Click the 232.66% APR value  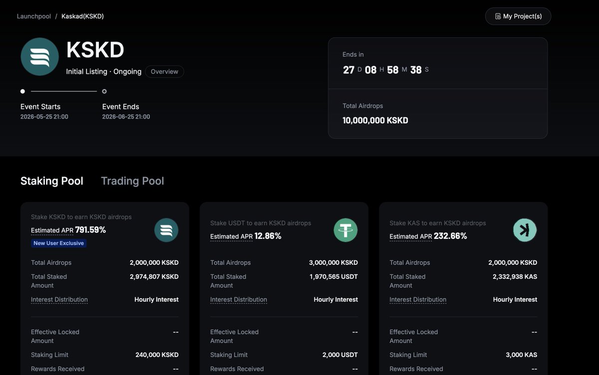450,236
